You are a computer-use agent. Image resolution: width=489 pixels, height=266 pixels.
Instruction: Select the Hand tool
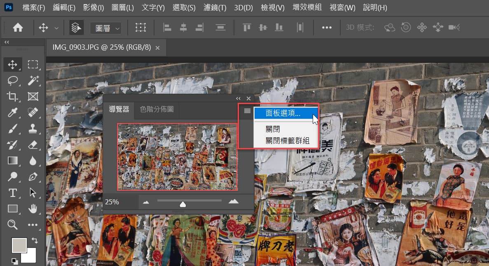[x=33, y=209]
